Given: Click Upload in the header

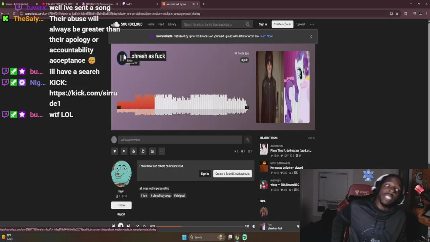Looking at the screenshot, I should (300, 24).
